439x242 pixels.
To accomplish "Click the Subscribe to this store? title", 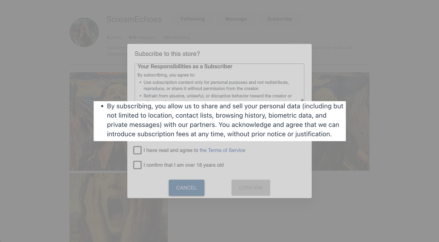I will coord(167,54).
